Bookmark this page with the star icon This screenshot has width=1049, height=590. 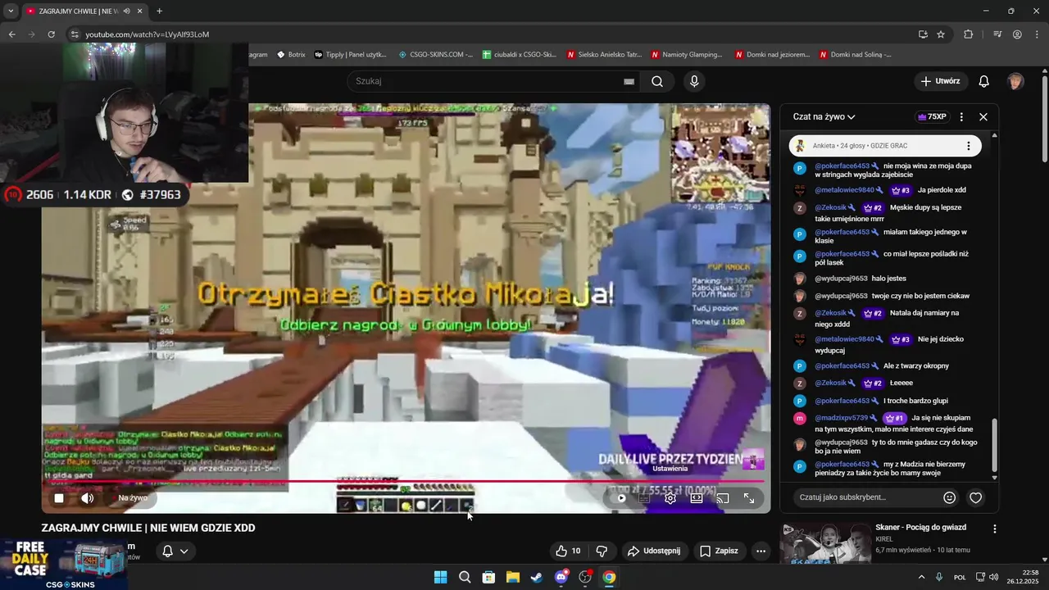pos(941,34)
